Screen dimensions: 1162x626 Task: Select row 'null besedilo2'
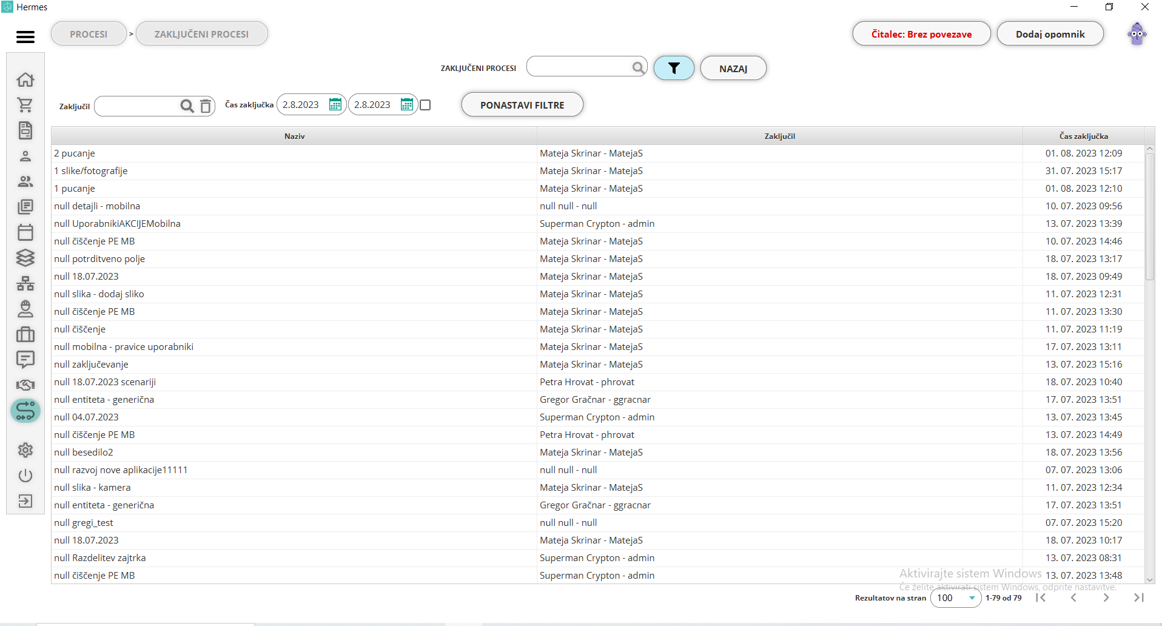click(598, 453)
